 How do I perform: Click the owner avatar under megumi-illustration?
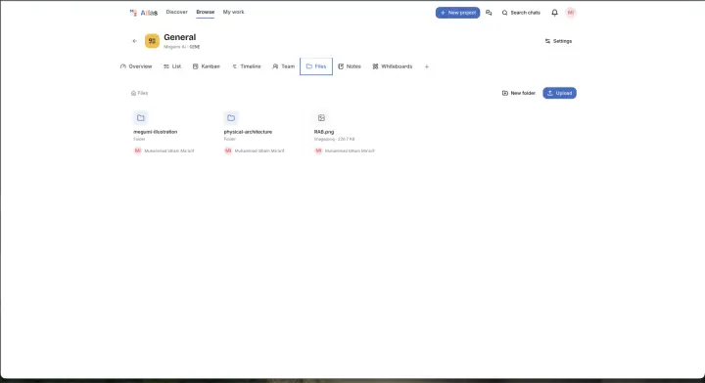point(138,150)
